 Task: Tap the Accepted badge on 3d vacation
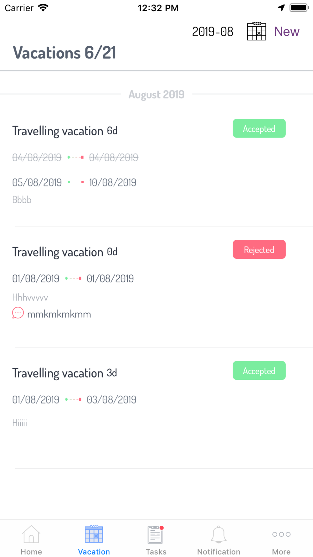point(259,371)
